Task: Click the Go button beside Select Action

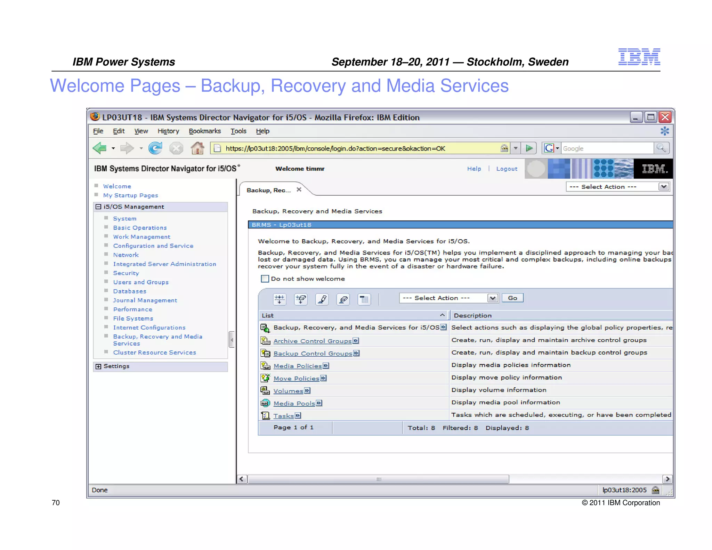Action: (x=512, y=298)
